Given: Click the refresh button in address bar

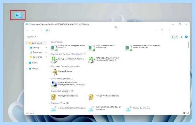Looking at the screenshot, I should [162, 30].
